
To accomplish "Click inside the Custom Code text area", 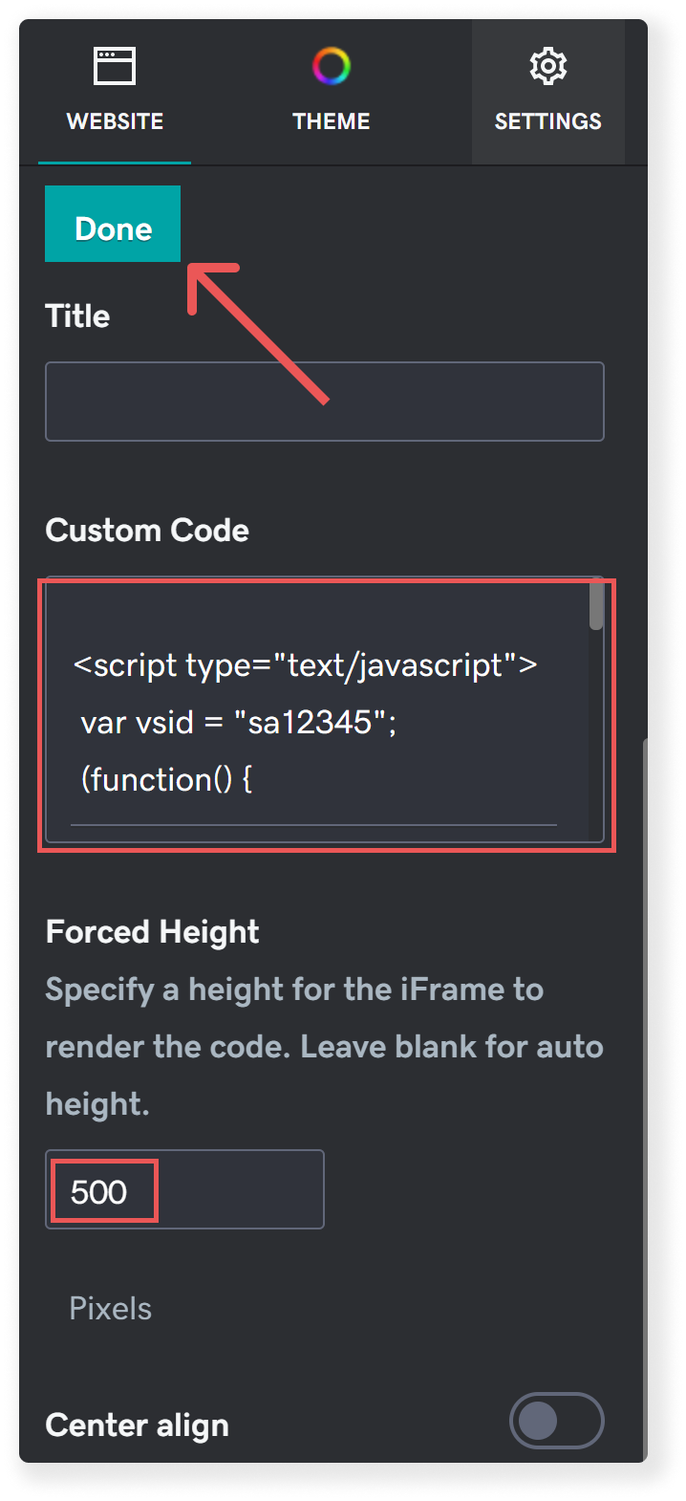I will click(x=325, y=710).
